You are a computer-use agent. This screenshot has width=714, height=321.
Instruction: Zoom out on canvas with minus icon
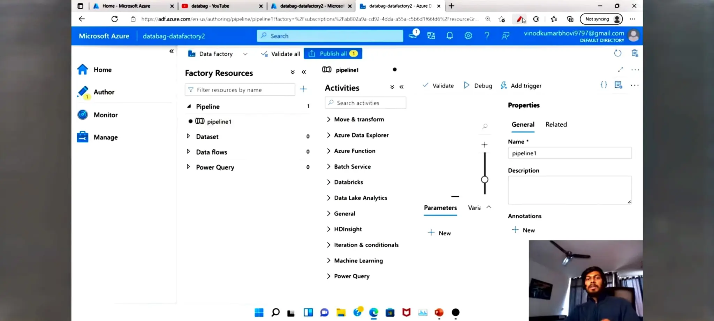point(455,196)
